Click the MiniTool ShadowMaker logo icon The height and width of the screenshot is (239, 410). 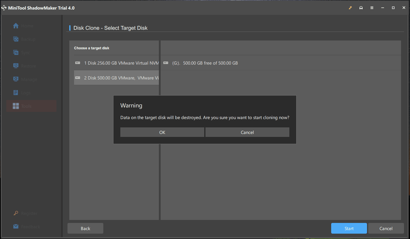[4, 8]
